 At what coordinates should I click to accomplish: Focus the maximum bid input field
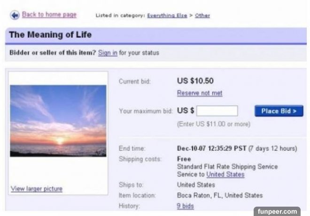point(217,111)
